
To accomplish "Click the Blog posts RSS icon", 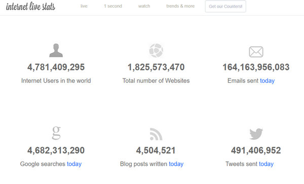I will [x=156, y=134].
